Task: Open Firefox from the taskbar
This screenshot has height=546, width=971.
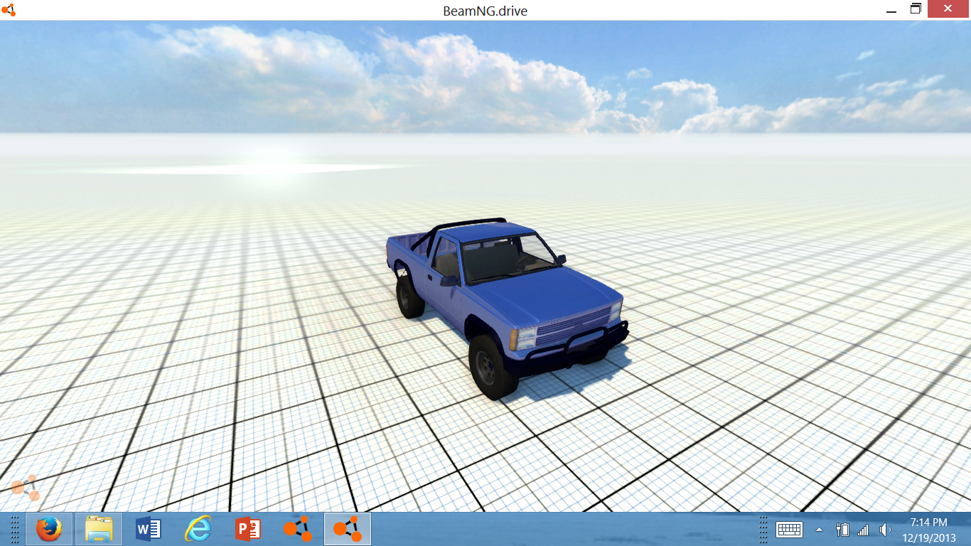Action: [49, 529]
